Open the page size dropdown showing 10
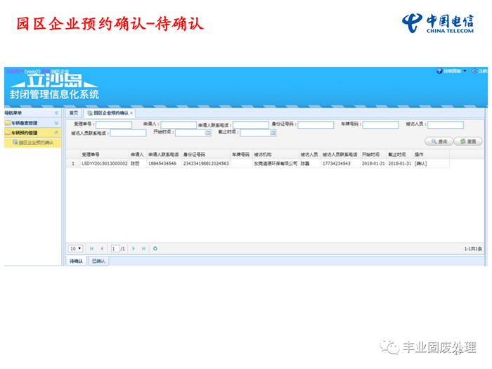Image resolution: width=492 pixels, height=369 pixels. click(76, 248)
